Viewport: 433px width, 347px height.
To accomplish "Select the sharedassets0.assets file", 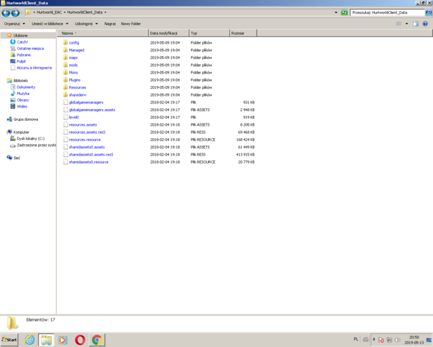I will (87, 147).
